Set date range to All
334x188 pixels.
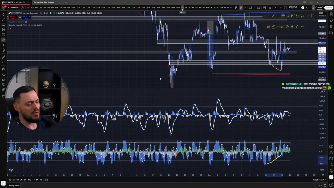[x=41, y=180]
